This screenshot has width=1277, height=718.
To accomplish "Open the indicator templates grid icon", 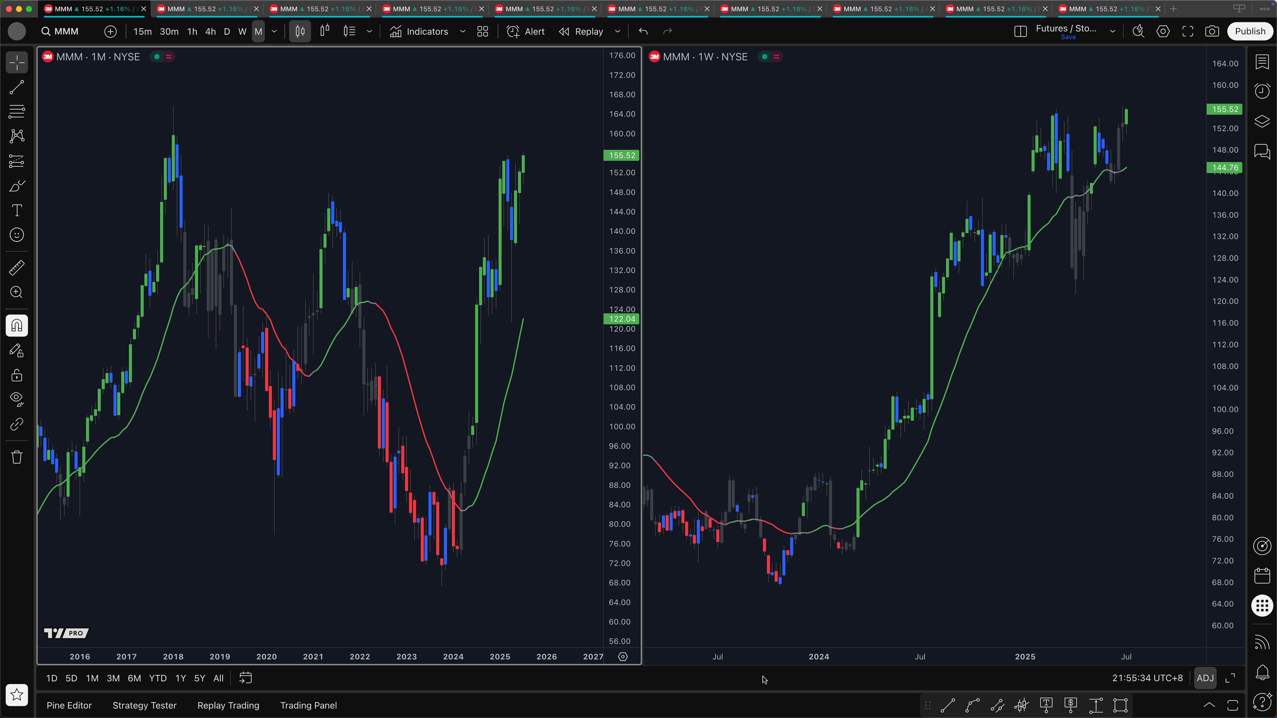I will pyautogui.click(x=482, y=31).
